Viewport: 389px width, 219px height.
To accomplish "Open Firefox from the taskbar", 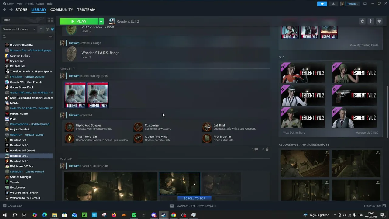I will click(114, 215).
